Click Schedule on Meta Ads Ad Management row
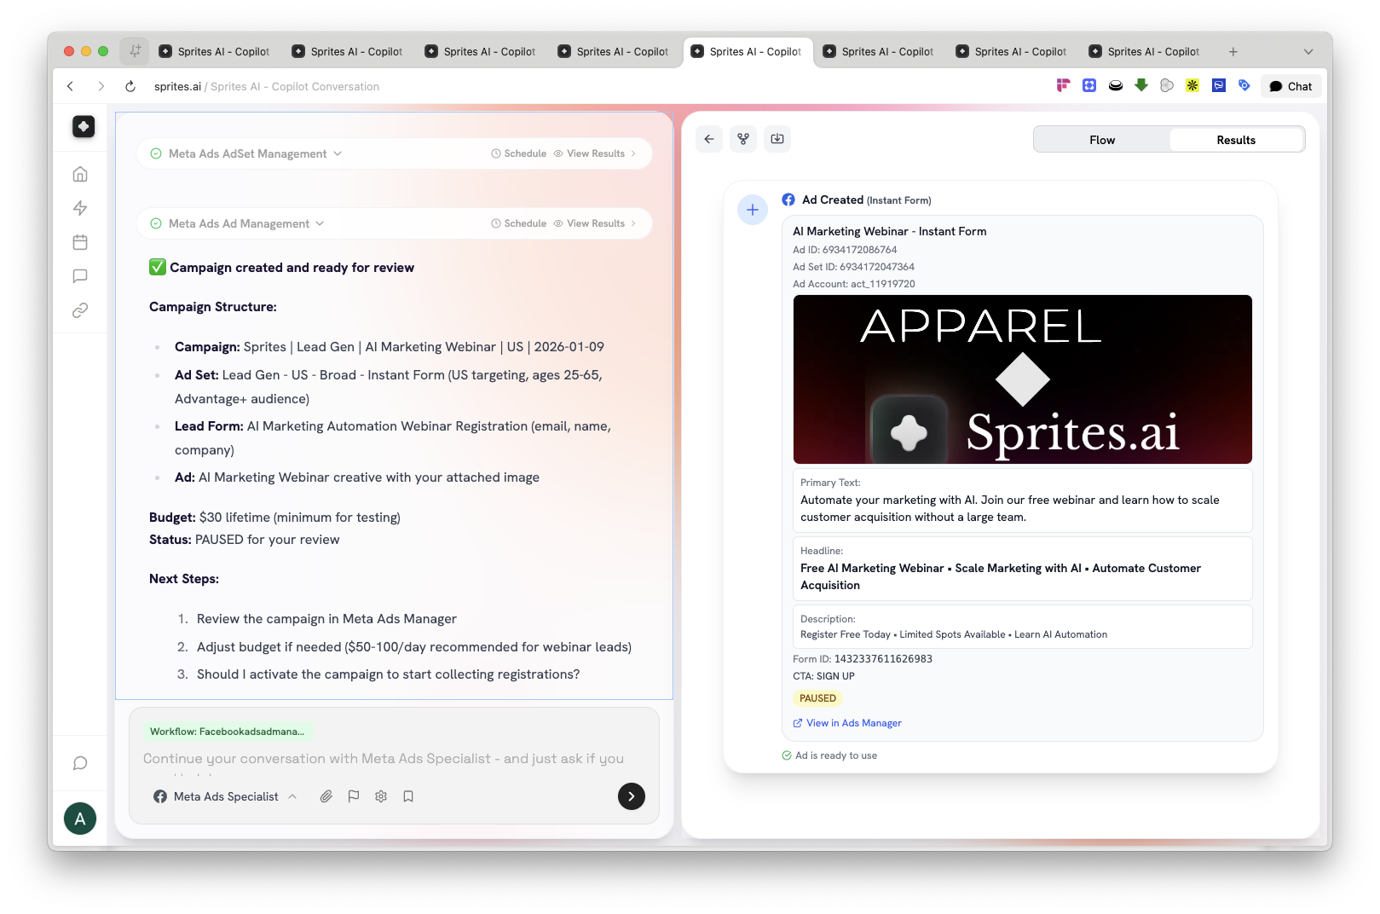Viewport: 1380px width, 914px height. (x=518, y=223)
